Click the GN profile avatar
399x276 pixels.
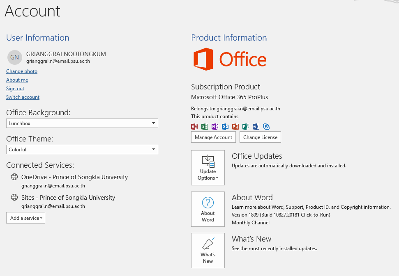14,57
